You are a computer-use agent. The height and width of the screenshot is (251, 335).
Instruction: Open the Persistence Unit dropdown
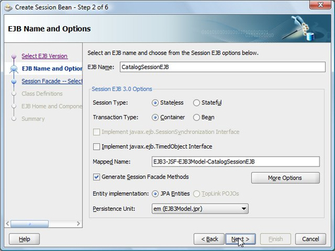point(200,209)
